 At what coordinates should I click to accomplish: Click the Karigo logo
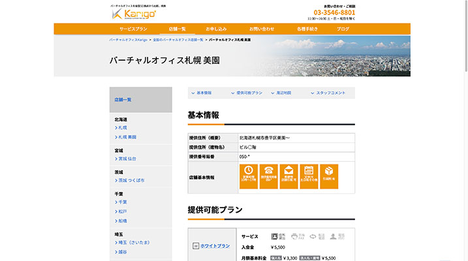[134, 14]
